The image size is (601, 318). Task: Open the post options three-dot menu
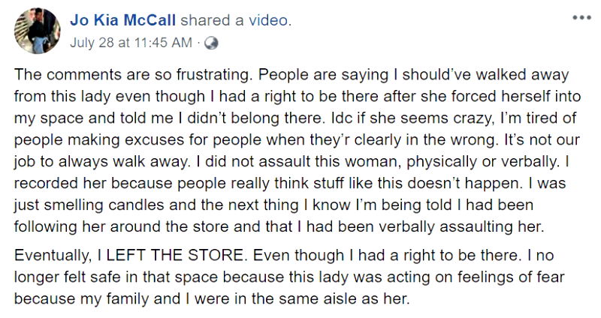[x=581, y=18]
